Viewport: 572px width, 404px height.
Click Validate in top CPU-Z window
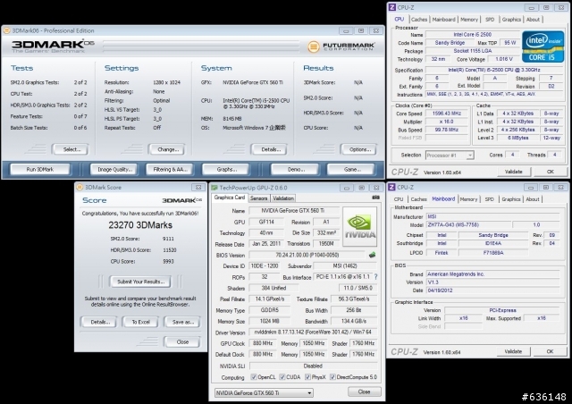coord(513,172)
